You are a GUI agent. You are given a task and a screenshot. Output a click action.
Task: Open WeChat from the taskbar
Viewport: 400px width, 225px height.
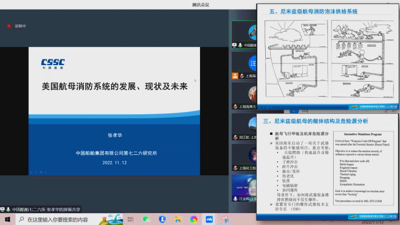coord(146,219)
